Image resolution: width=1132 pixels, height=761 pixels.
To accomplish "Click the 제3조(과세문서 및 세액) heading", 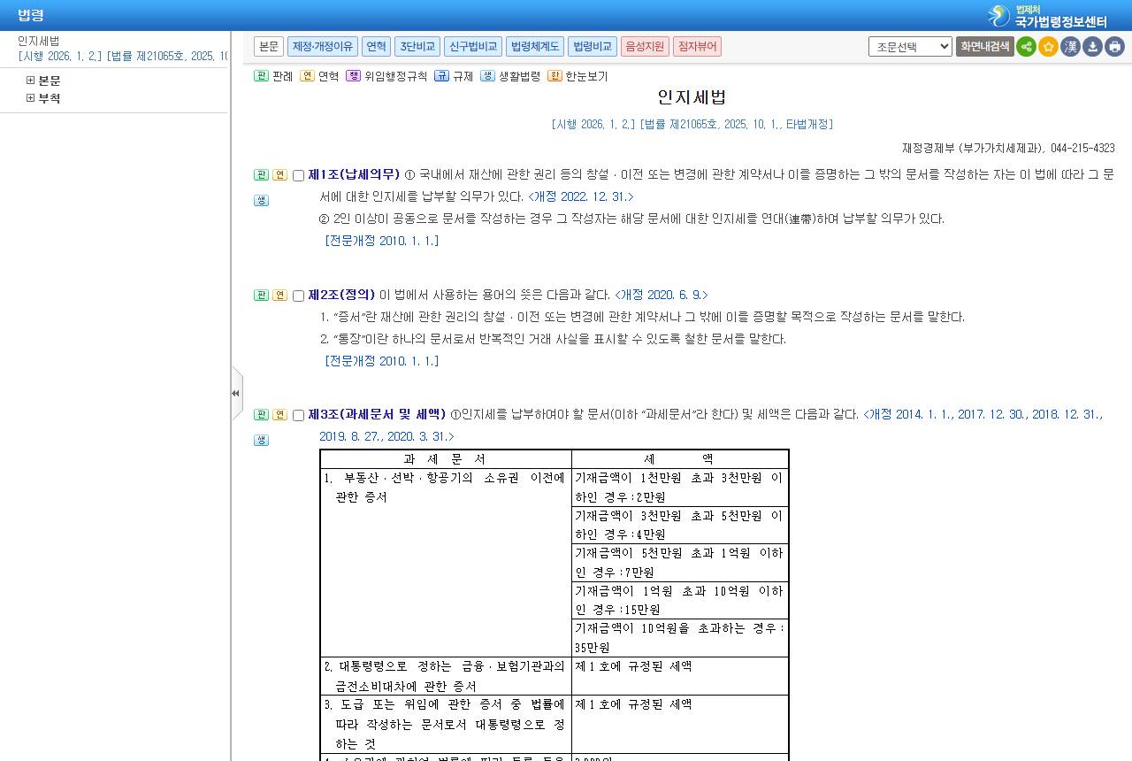I will [x=377, y=414].
